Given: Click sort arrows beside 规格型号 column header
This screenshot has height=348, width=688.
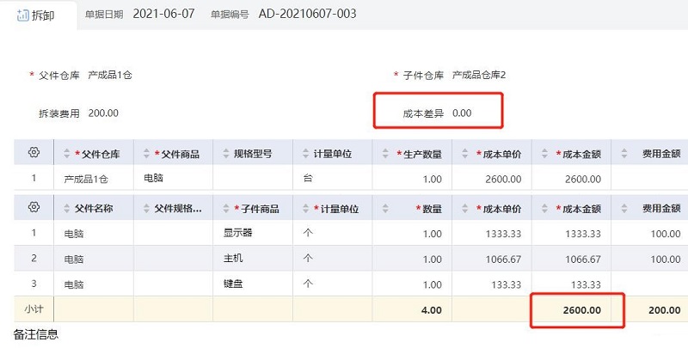Looking at the screenshot, I should pyautogui.click(x=224, y=154).
